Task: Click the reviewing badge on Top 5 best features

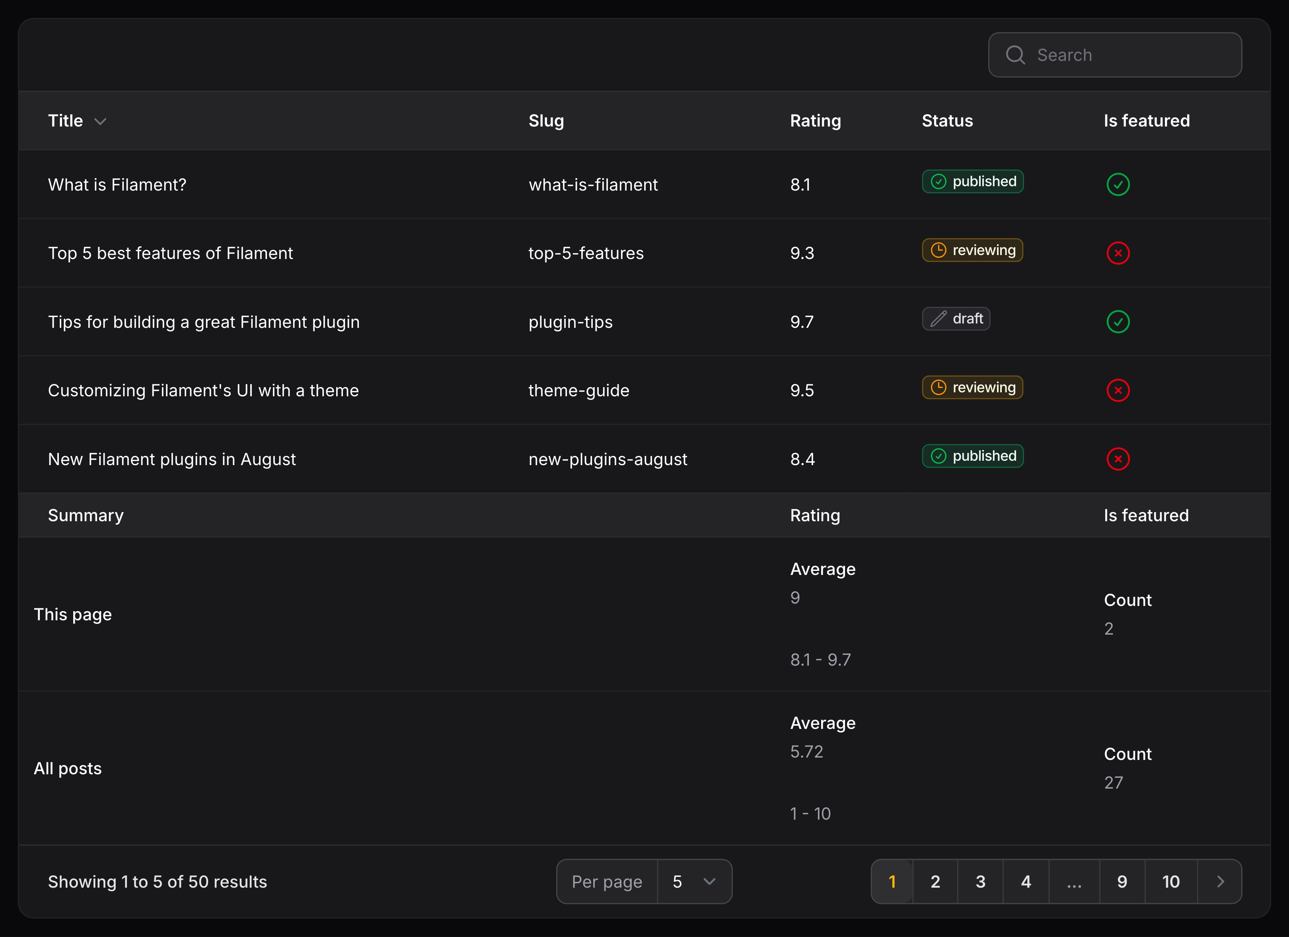Action: click(x=972, y=250)
